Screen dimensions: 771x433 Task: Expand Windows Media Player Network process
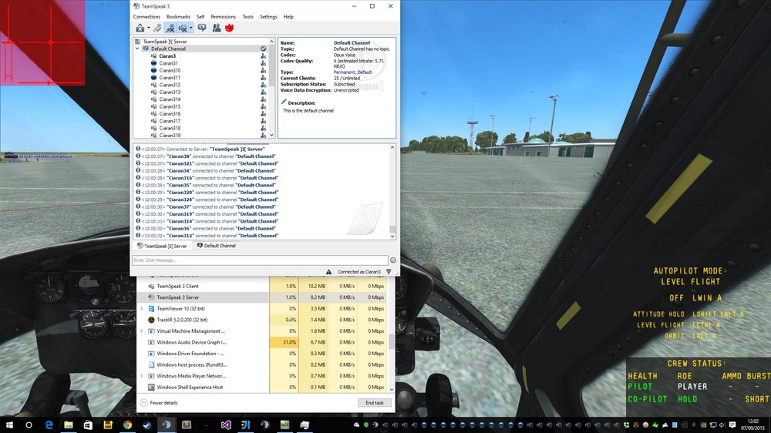tap(142, 376)
